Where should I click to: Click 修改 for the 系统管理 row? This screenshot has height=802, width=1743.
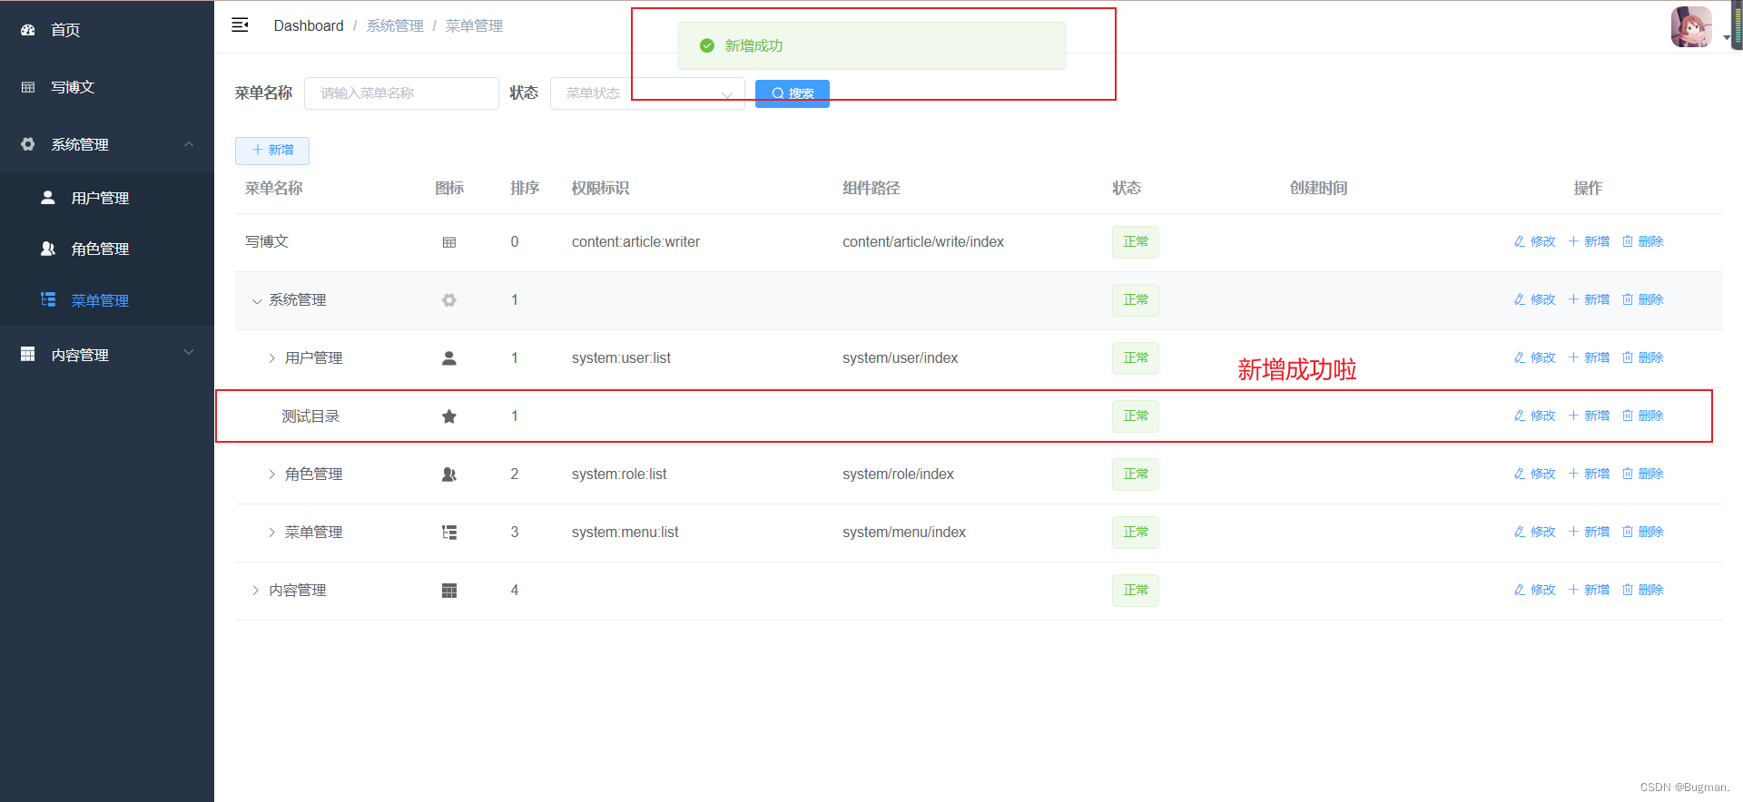tap(1535, 299)
